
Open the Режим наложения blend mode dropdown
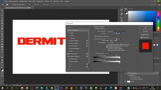coord(116,31)
